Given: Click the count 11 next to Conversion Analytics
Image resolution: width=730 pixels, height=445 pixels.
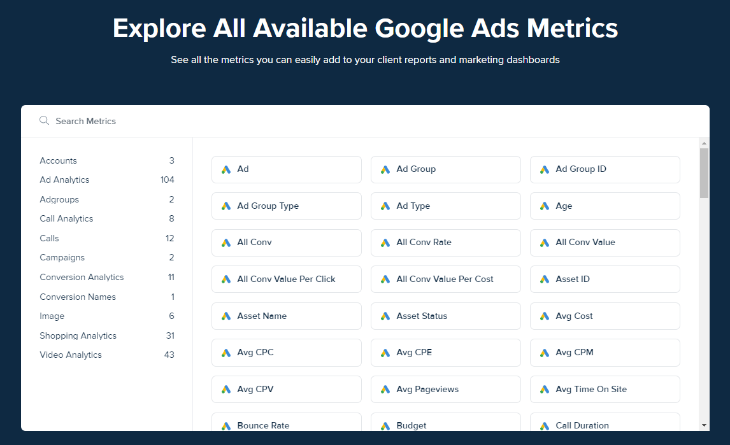Looking at the screenshot, I should pos(171,277).
